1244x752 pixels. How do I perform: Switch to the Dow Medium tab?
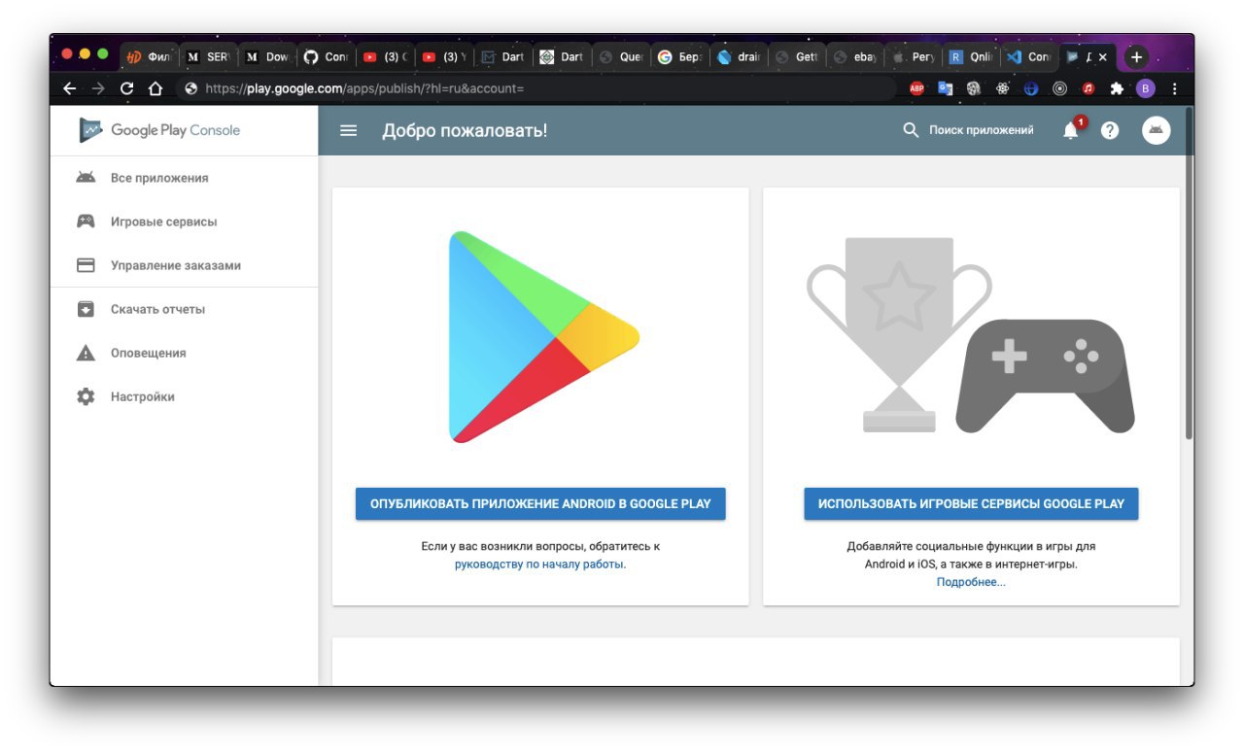point(267,57)
